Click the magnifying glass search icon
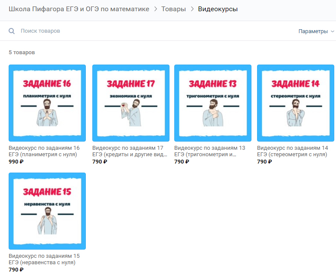This screenshot has width=336, height=275. coord(12,31)
